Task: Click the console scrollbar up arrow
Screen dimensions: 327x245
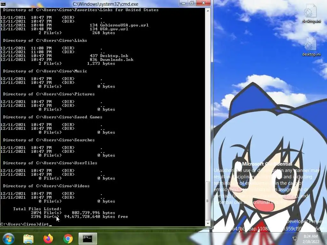Action: 208,11
